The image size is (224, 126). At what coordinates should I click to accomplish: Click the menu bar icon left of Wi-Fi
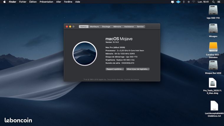[189, 2]
